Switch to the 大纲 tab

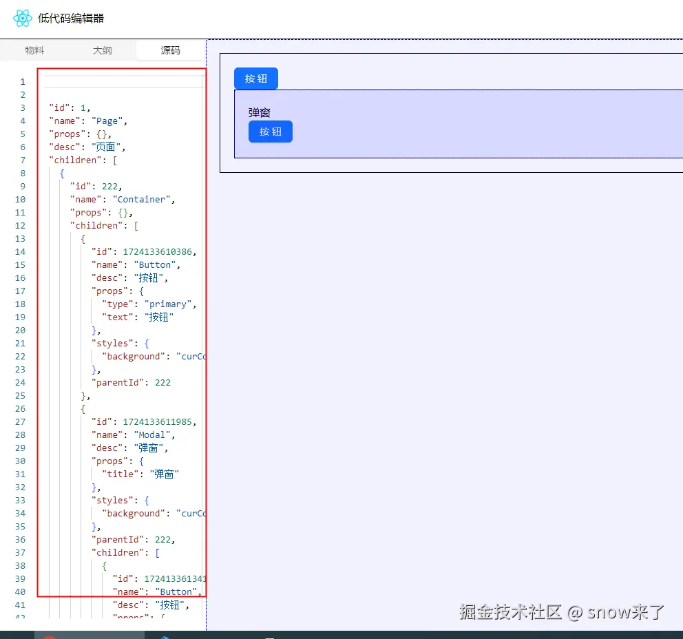[x=103, y=50]
